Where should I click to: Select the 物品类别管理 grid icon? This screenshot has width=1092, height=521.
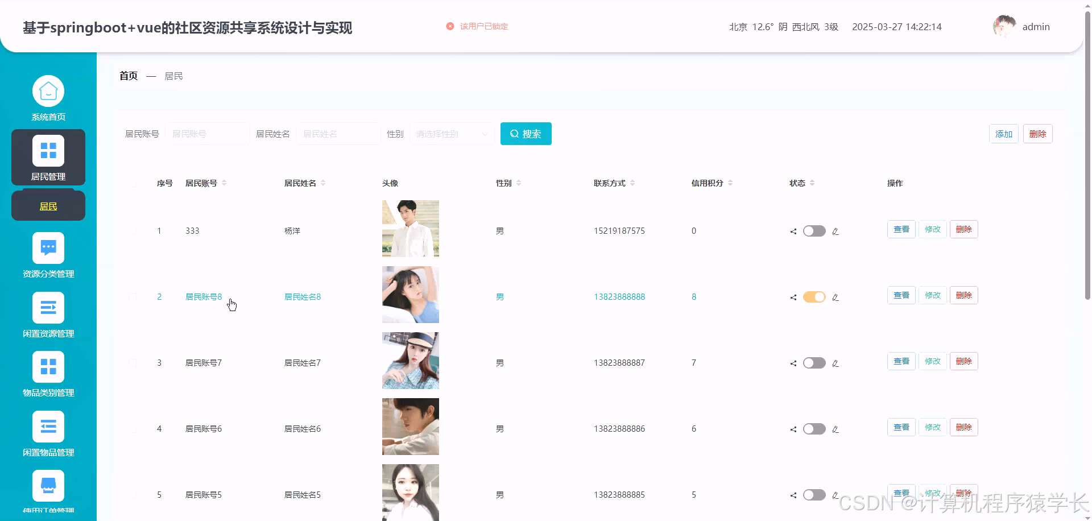click(x=48, y=366)
